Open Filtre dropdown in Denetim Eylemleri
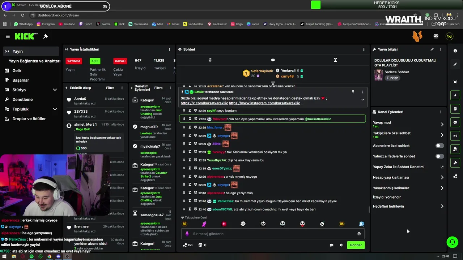The width and height of the screenshot is (463, 260). [x=158, y=88]
